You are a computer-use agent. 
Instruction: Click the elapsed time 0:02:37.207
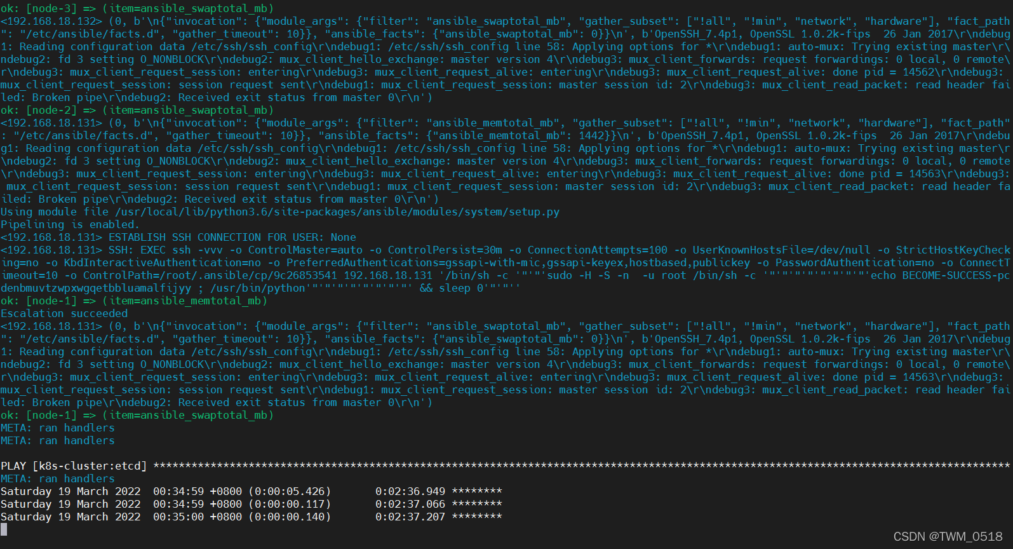point(410,517)
